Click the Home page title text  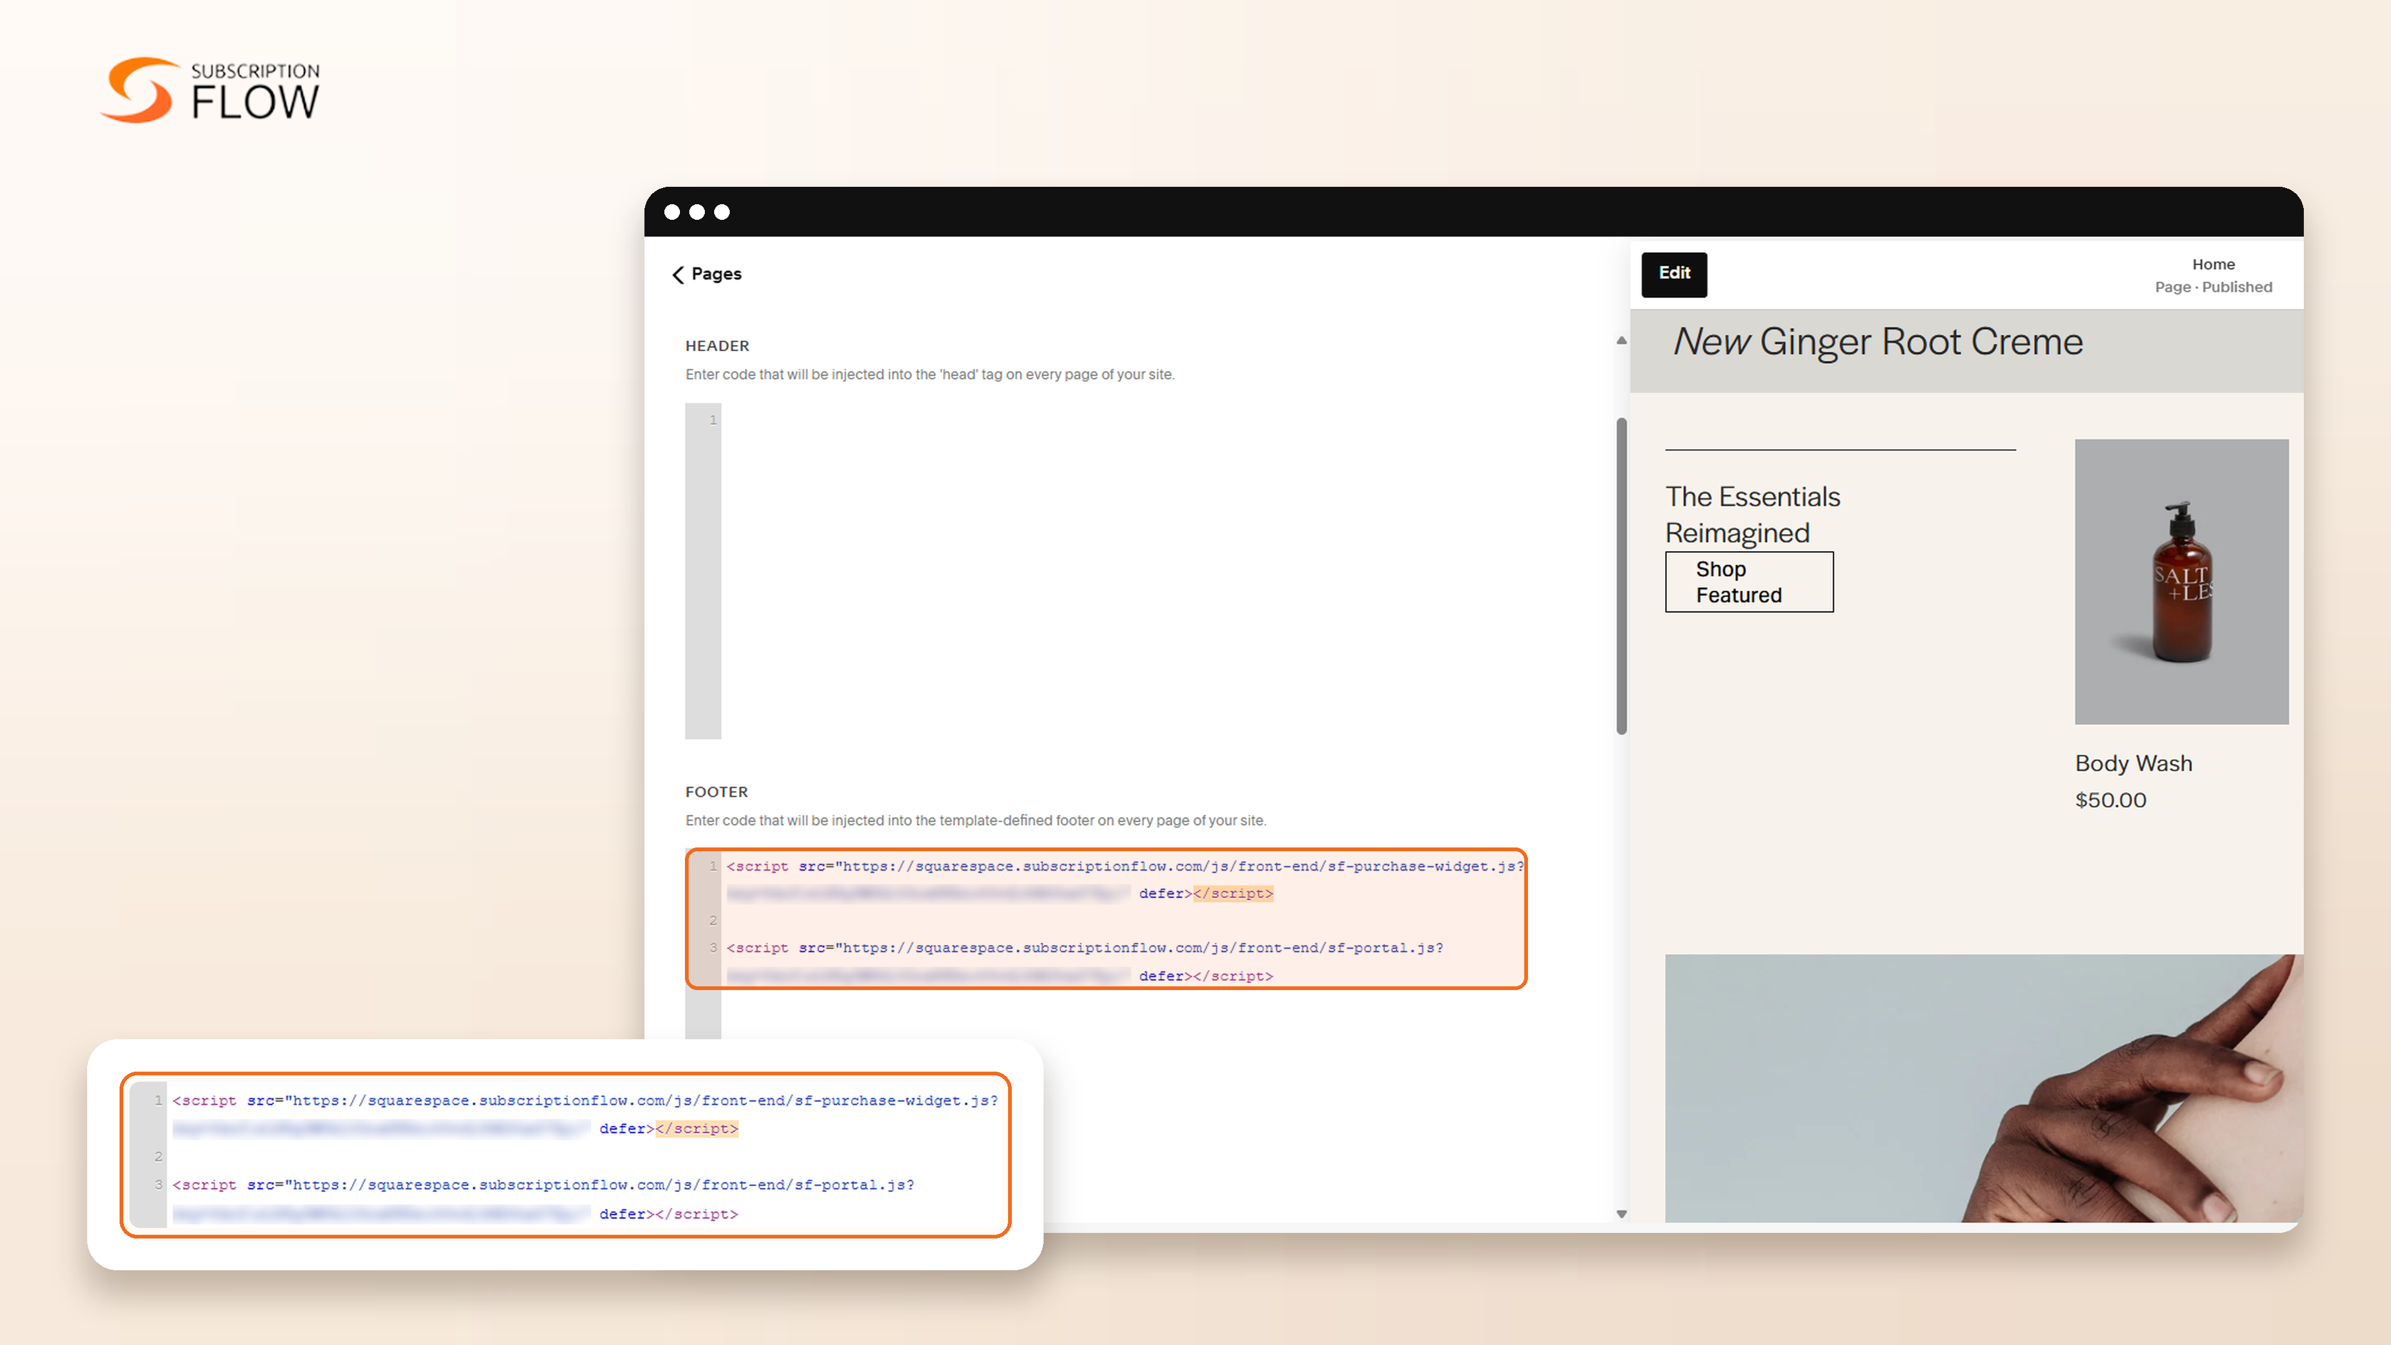(2213, 265)
